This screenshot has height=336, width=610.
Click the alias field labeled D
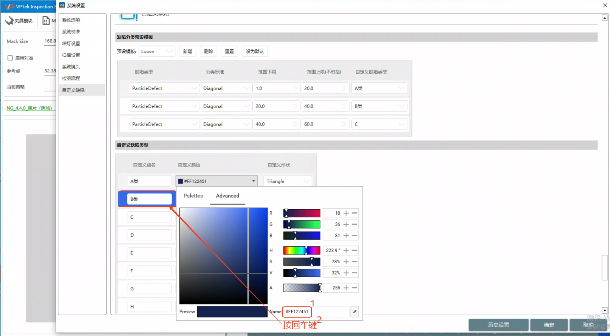(149, 235)
